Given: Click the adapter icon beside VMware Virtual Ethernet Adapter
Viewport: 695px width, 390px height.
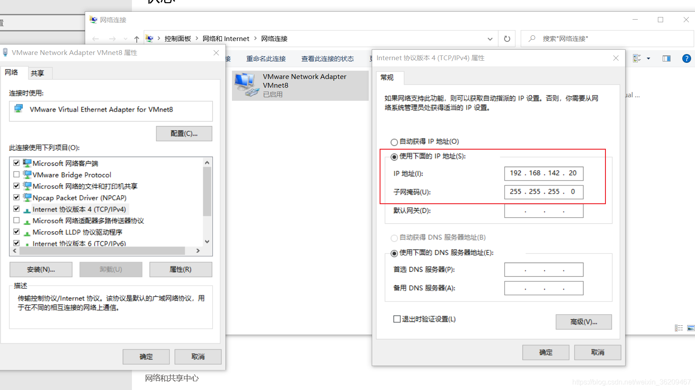Looking at the screenshot, I should (x=19, y=109).
